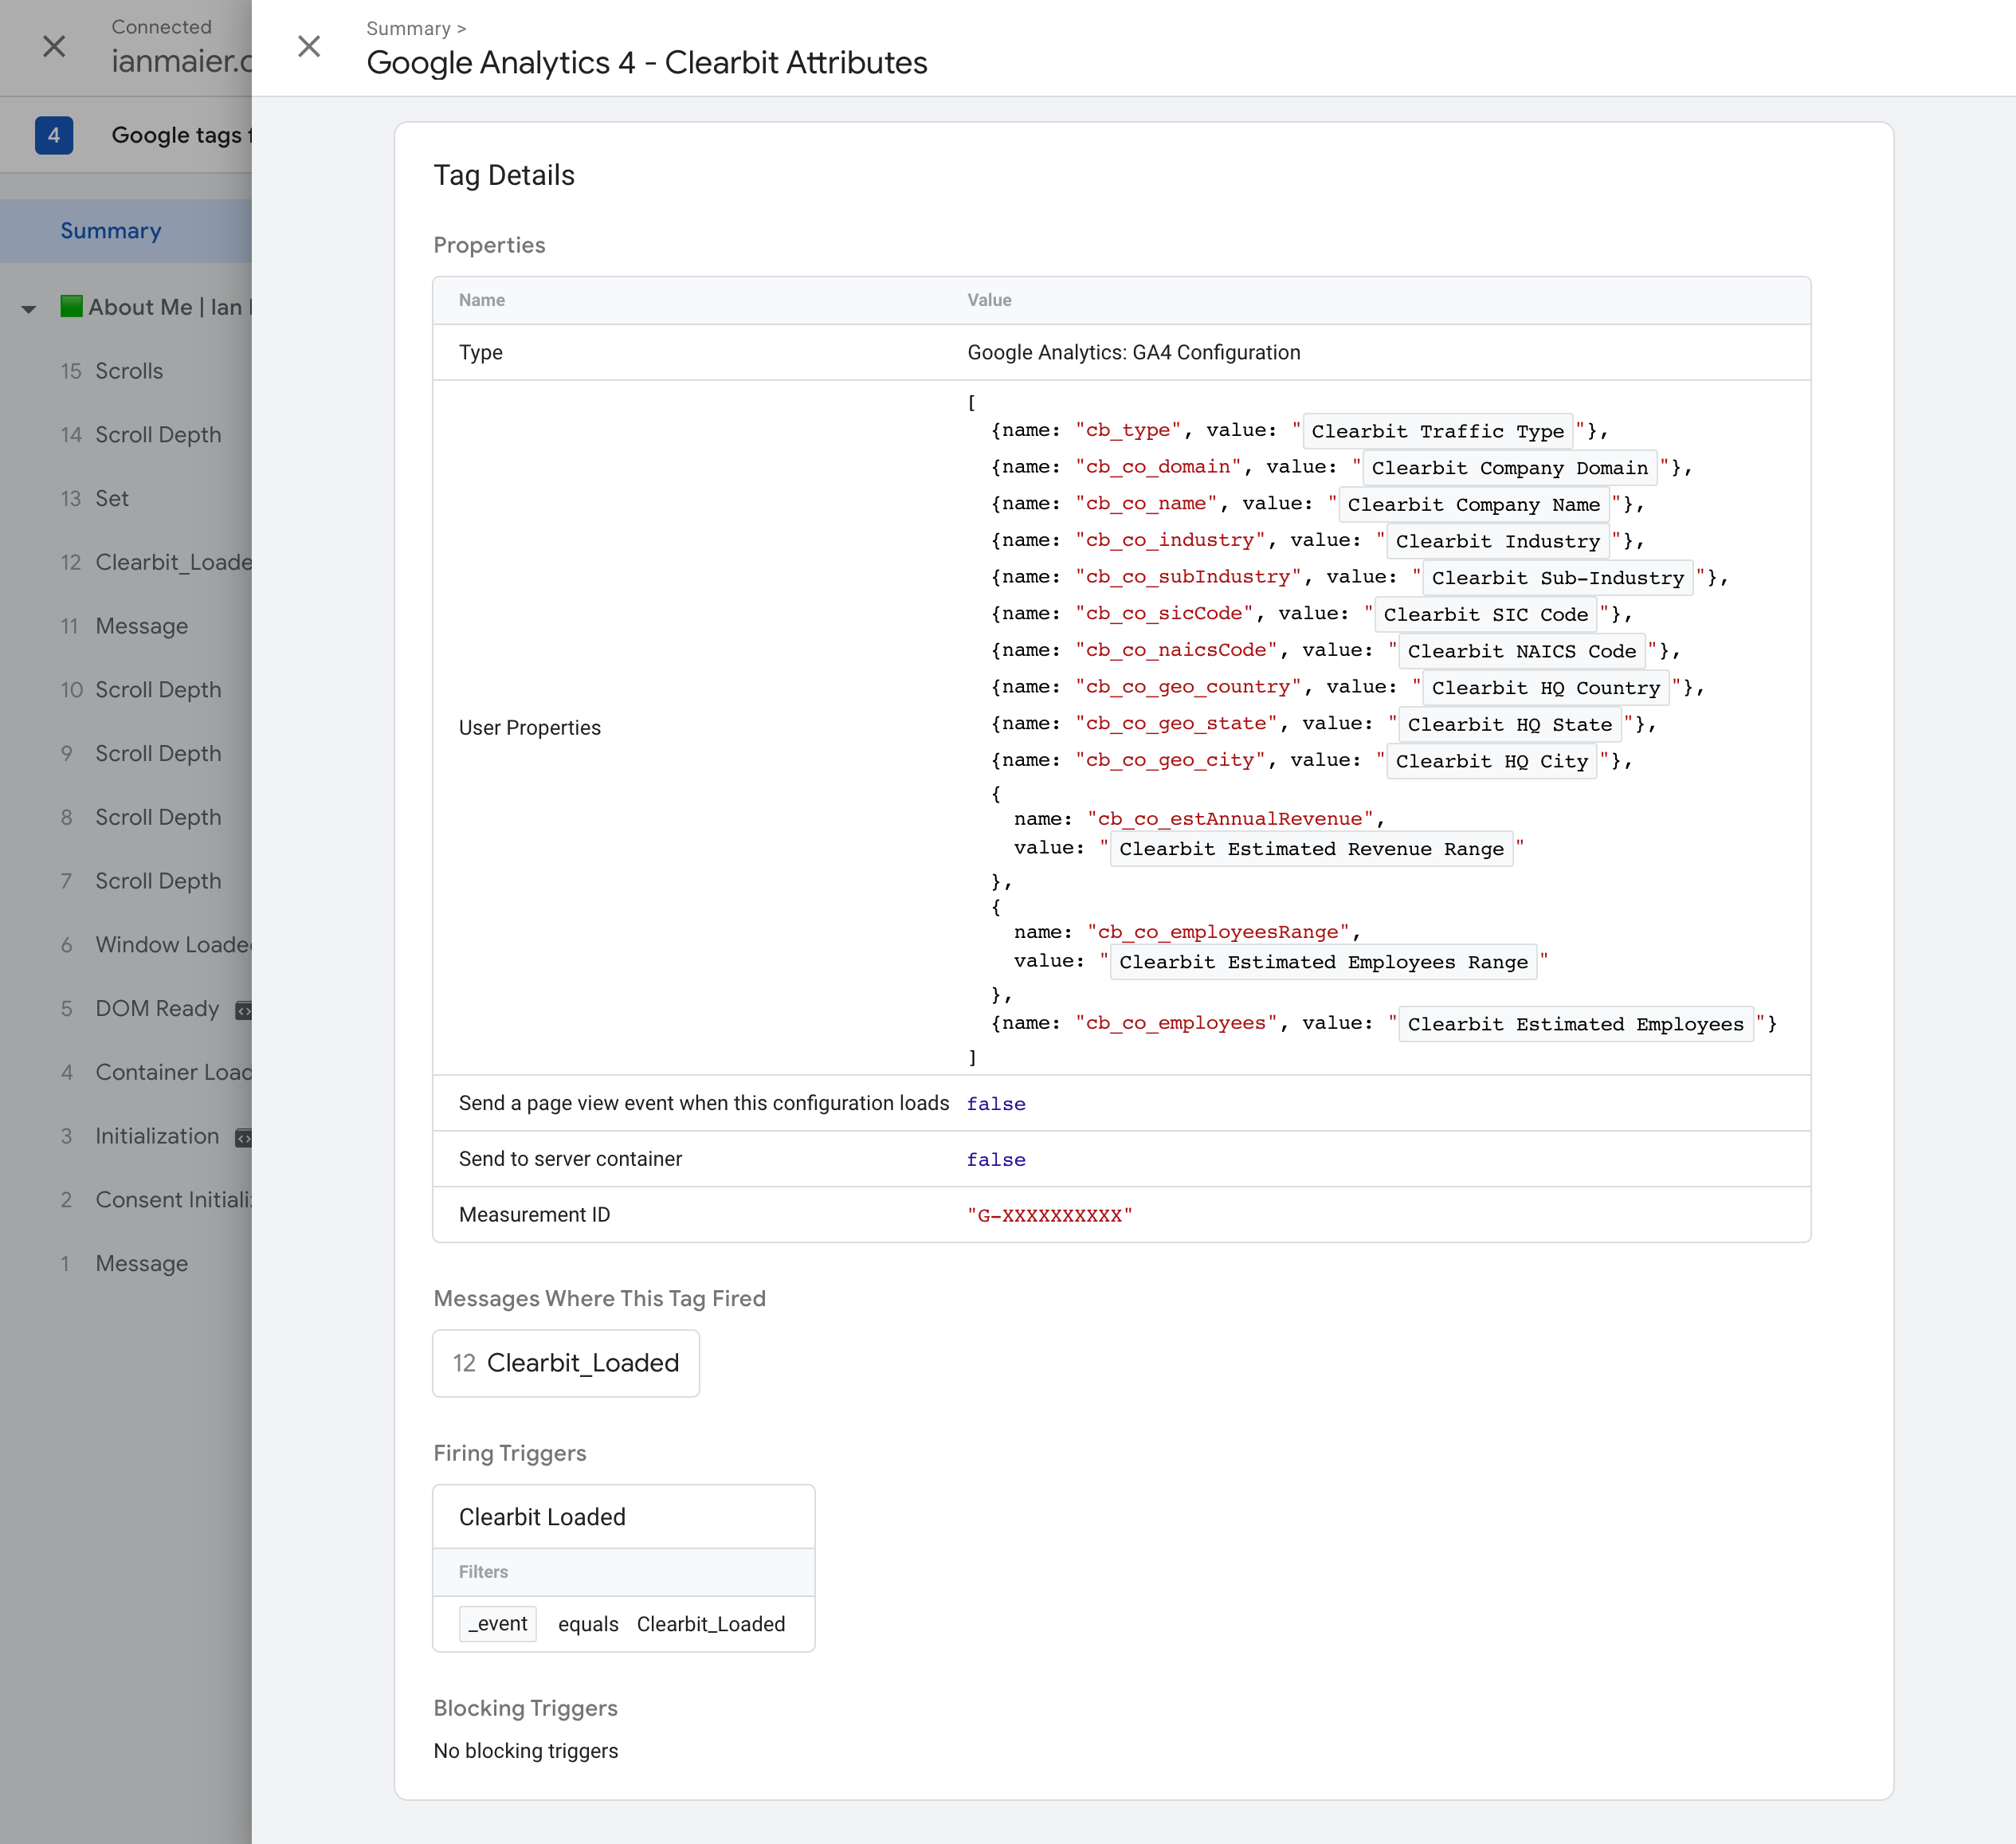Click Clearbit Company Domain variable chip

(1509, 468)
